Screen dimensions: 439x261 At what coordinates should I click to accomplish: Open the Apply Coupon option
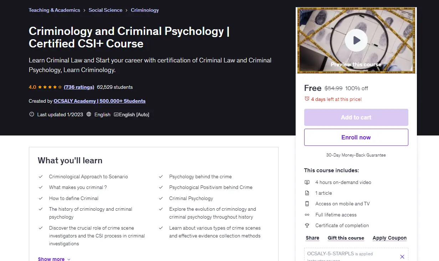(389, 238)
